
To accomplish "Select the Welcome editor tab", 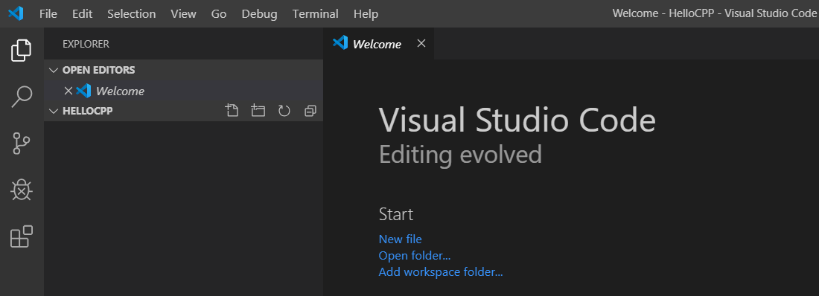I will click(x=378, y=44).
